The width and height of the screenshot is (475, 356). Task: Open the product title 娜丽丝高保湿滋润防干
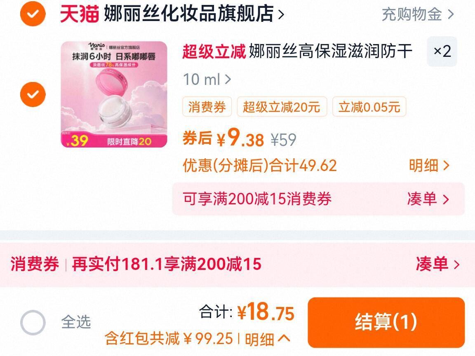click(331, 51)
